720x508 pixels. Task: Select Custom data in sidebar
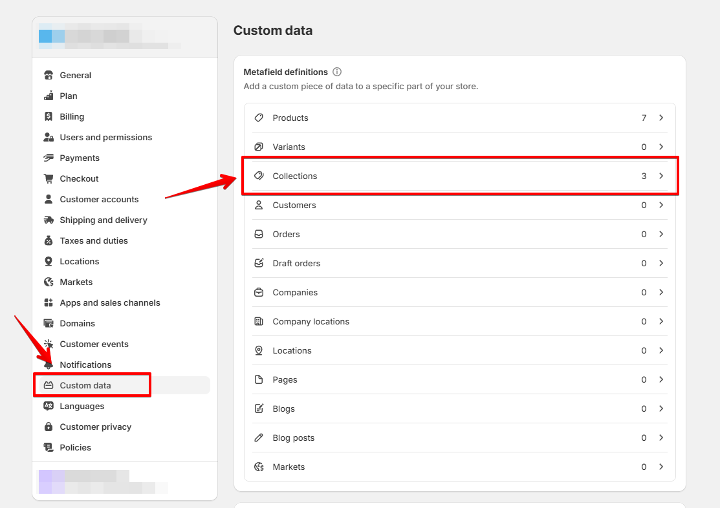point(124,385)
